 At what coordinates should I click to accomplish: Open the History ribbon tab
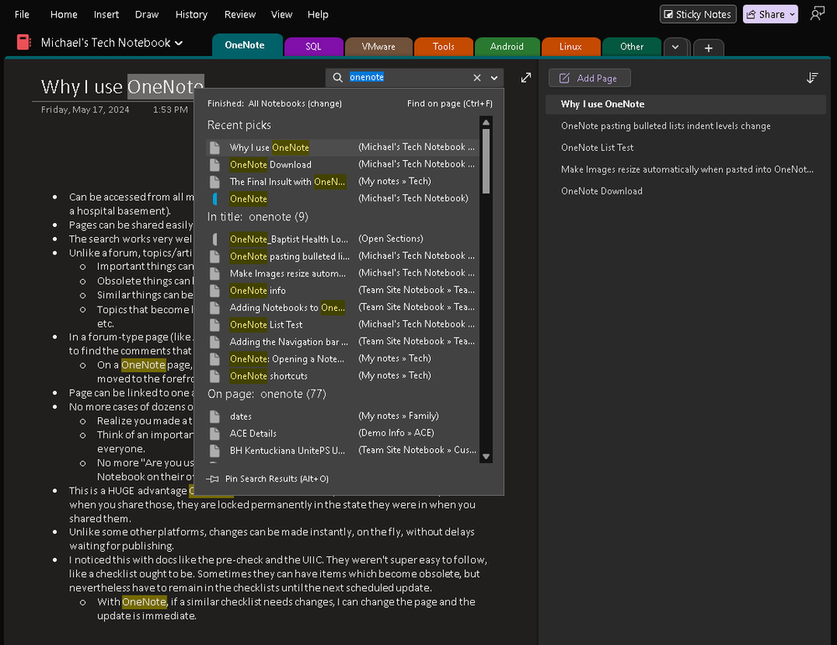(x=191, y=14)
